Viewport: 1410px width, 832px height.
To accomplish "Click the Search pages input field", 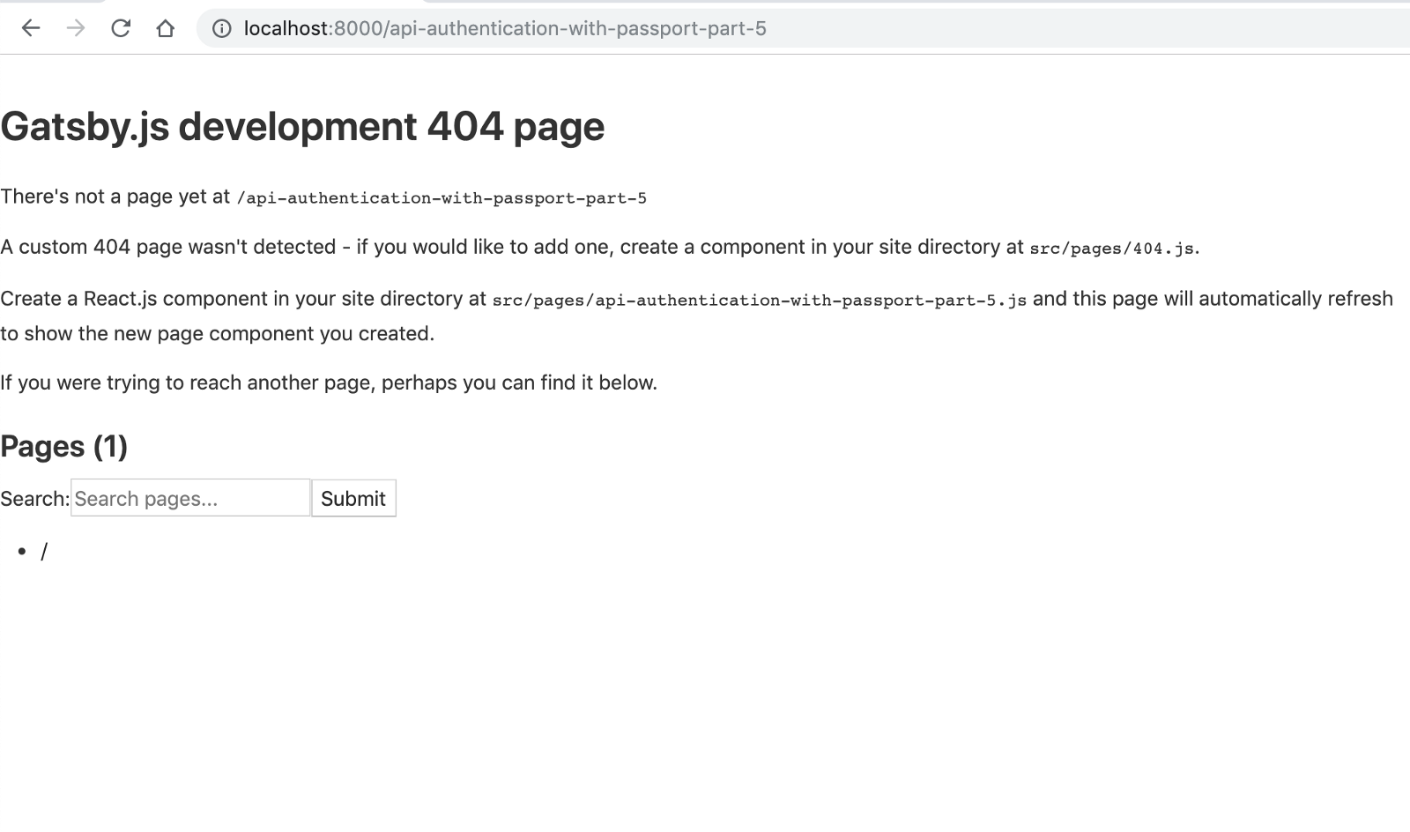I will [189, 498].
